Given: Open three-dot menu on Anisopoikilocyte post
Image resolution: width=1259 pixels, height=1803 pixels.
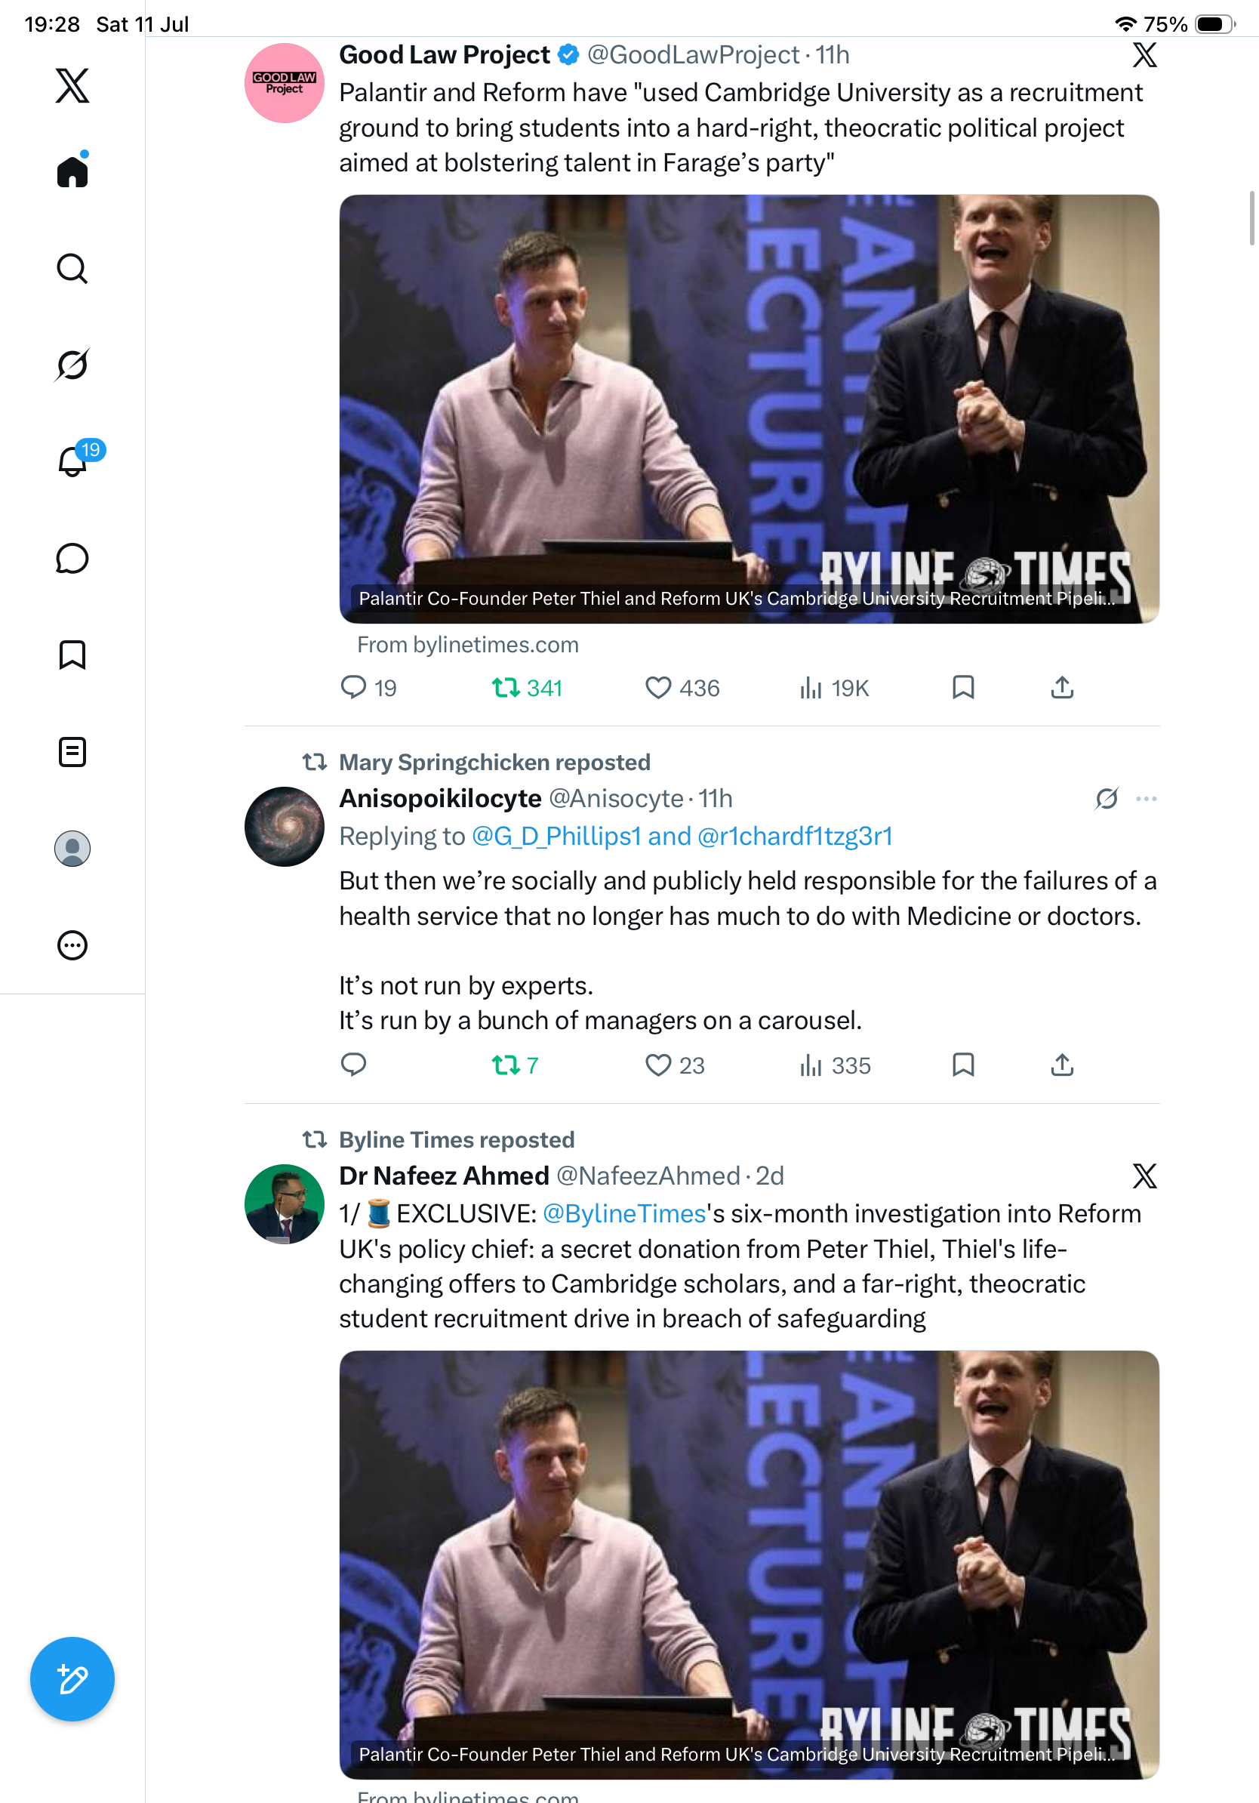Looking at the screenshot, I should click(x=1146, y=799).
